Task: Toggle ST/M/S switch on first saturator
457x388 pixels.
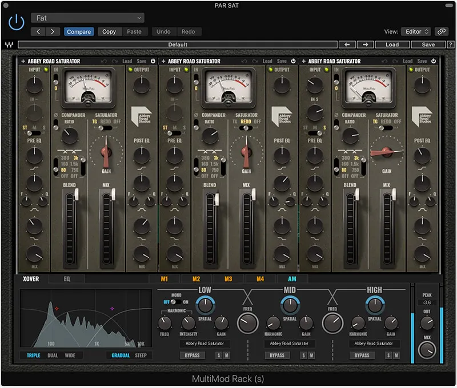Action: click(34, 134)
